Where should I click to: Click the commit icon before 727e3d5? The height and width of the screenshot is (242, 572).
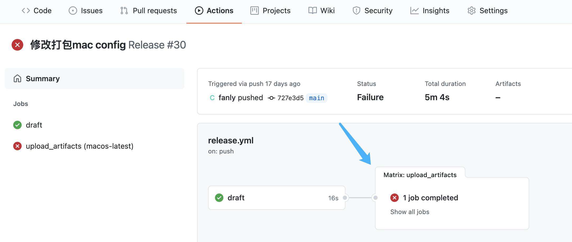271,98
